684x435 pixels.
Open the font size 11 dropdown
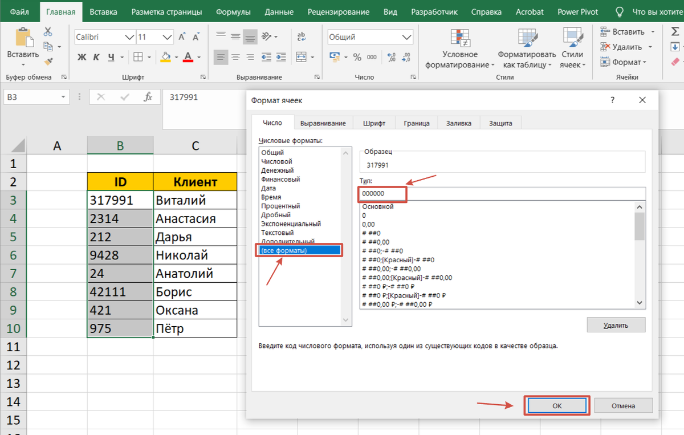click(168, 37)
